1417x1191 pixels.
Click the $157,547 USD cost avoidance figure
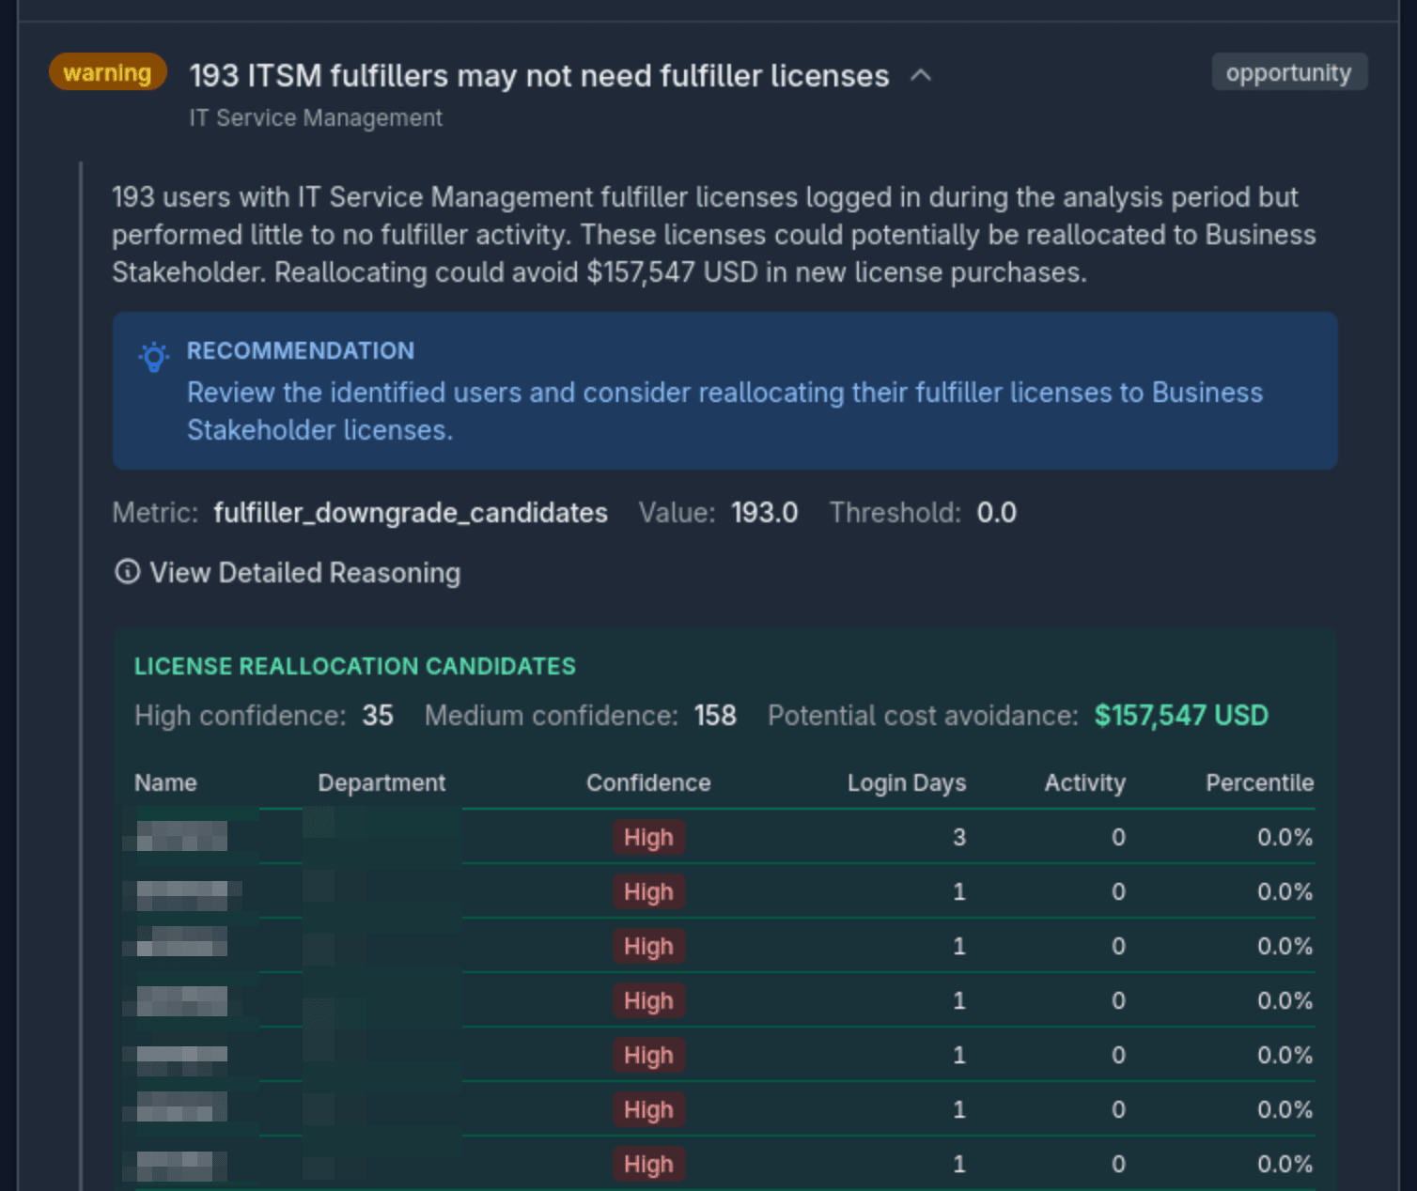tap(1180, 715)
